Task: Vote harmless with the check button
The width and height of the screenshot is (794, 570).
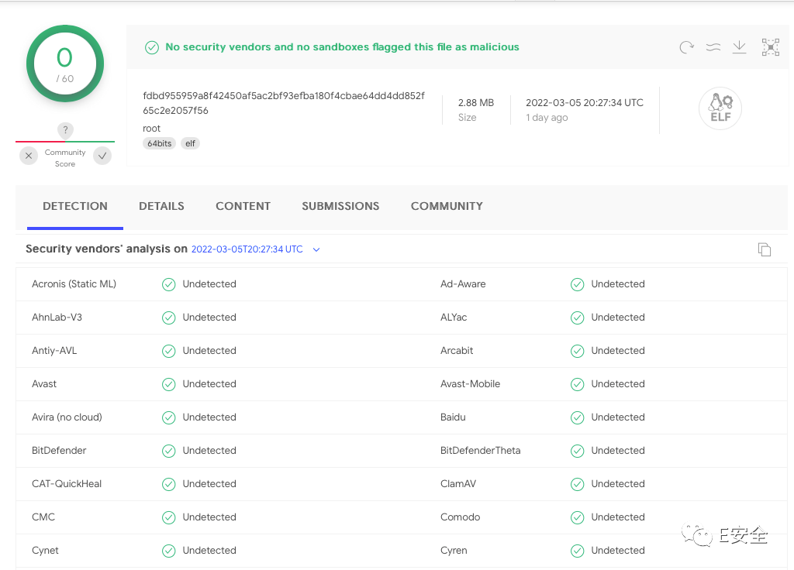Action: [102, 156]
